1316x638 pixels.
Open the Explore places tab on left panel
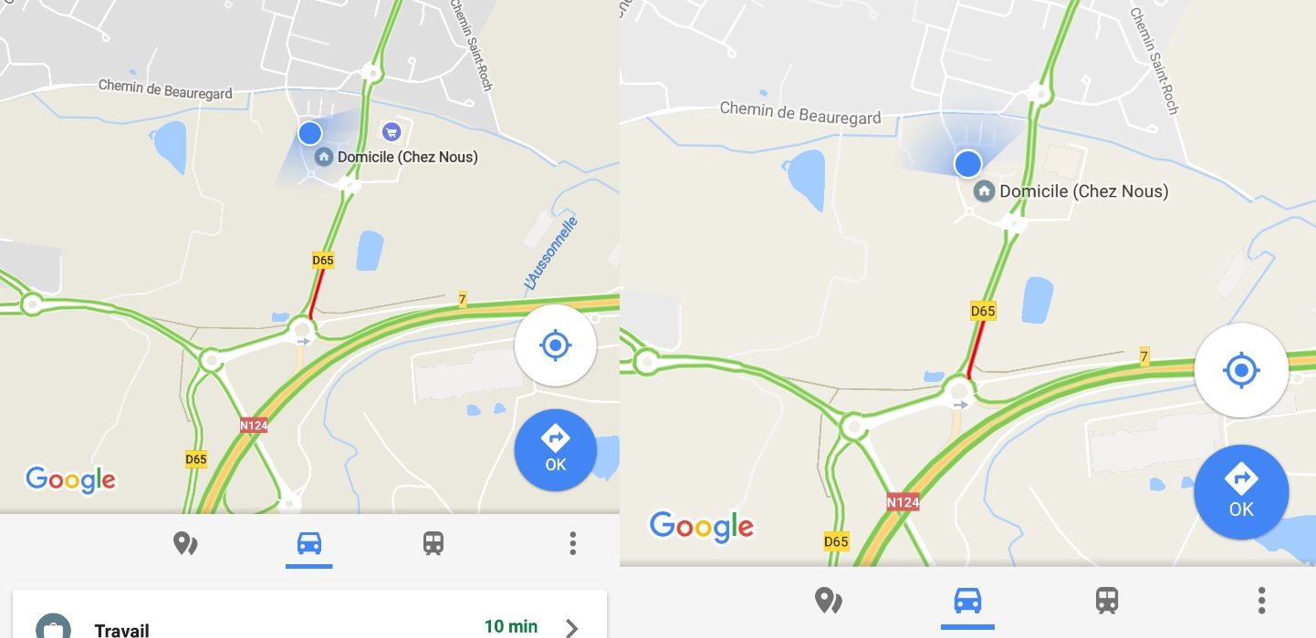[x=185, y=544]
